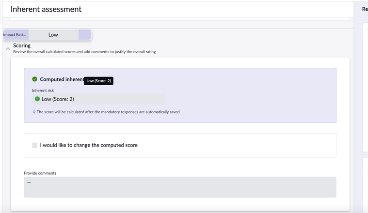Viewport: 368px width, 213px height.
Task: Click the 'Scoring' section heading
Action: [22, 46]
